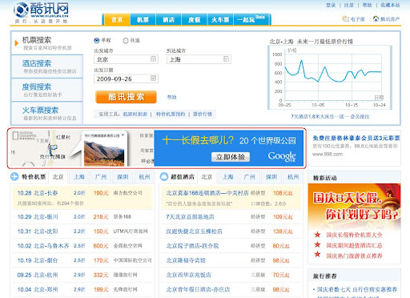
Task: Open the 酒店 nav tab
Action: pyautogui.click(x=168, y=19)
